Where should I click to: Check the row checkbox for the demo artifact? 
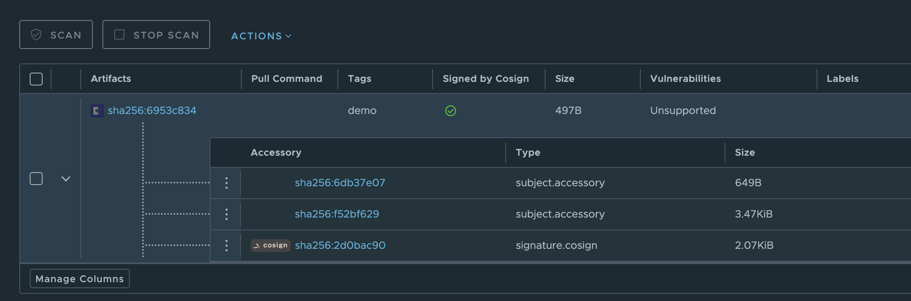click(x=36, y=179)
